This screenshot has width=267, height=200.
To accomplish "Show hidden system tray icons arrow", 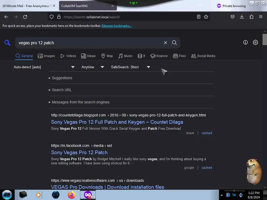I will tap(222, 195).
